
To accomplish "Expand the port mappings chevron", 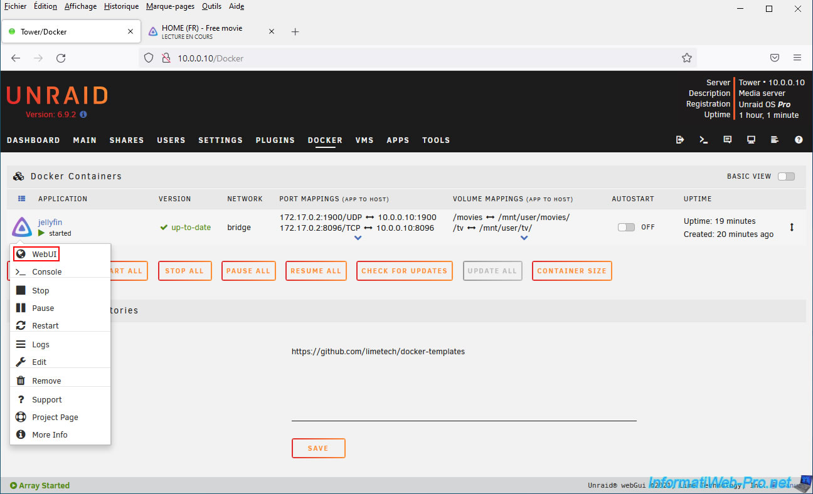I will pyautogui.click(x=358, y=238).
